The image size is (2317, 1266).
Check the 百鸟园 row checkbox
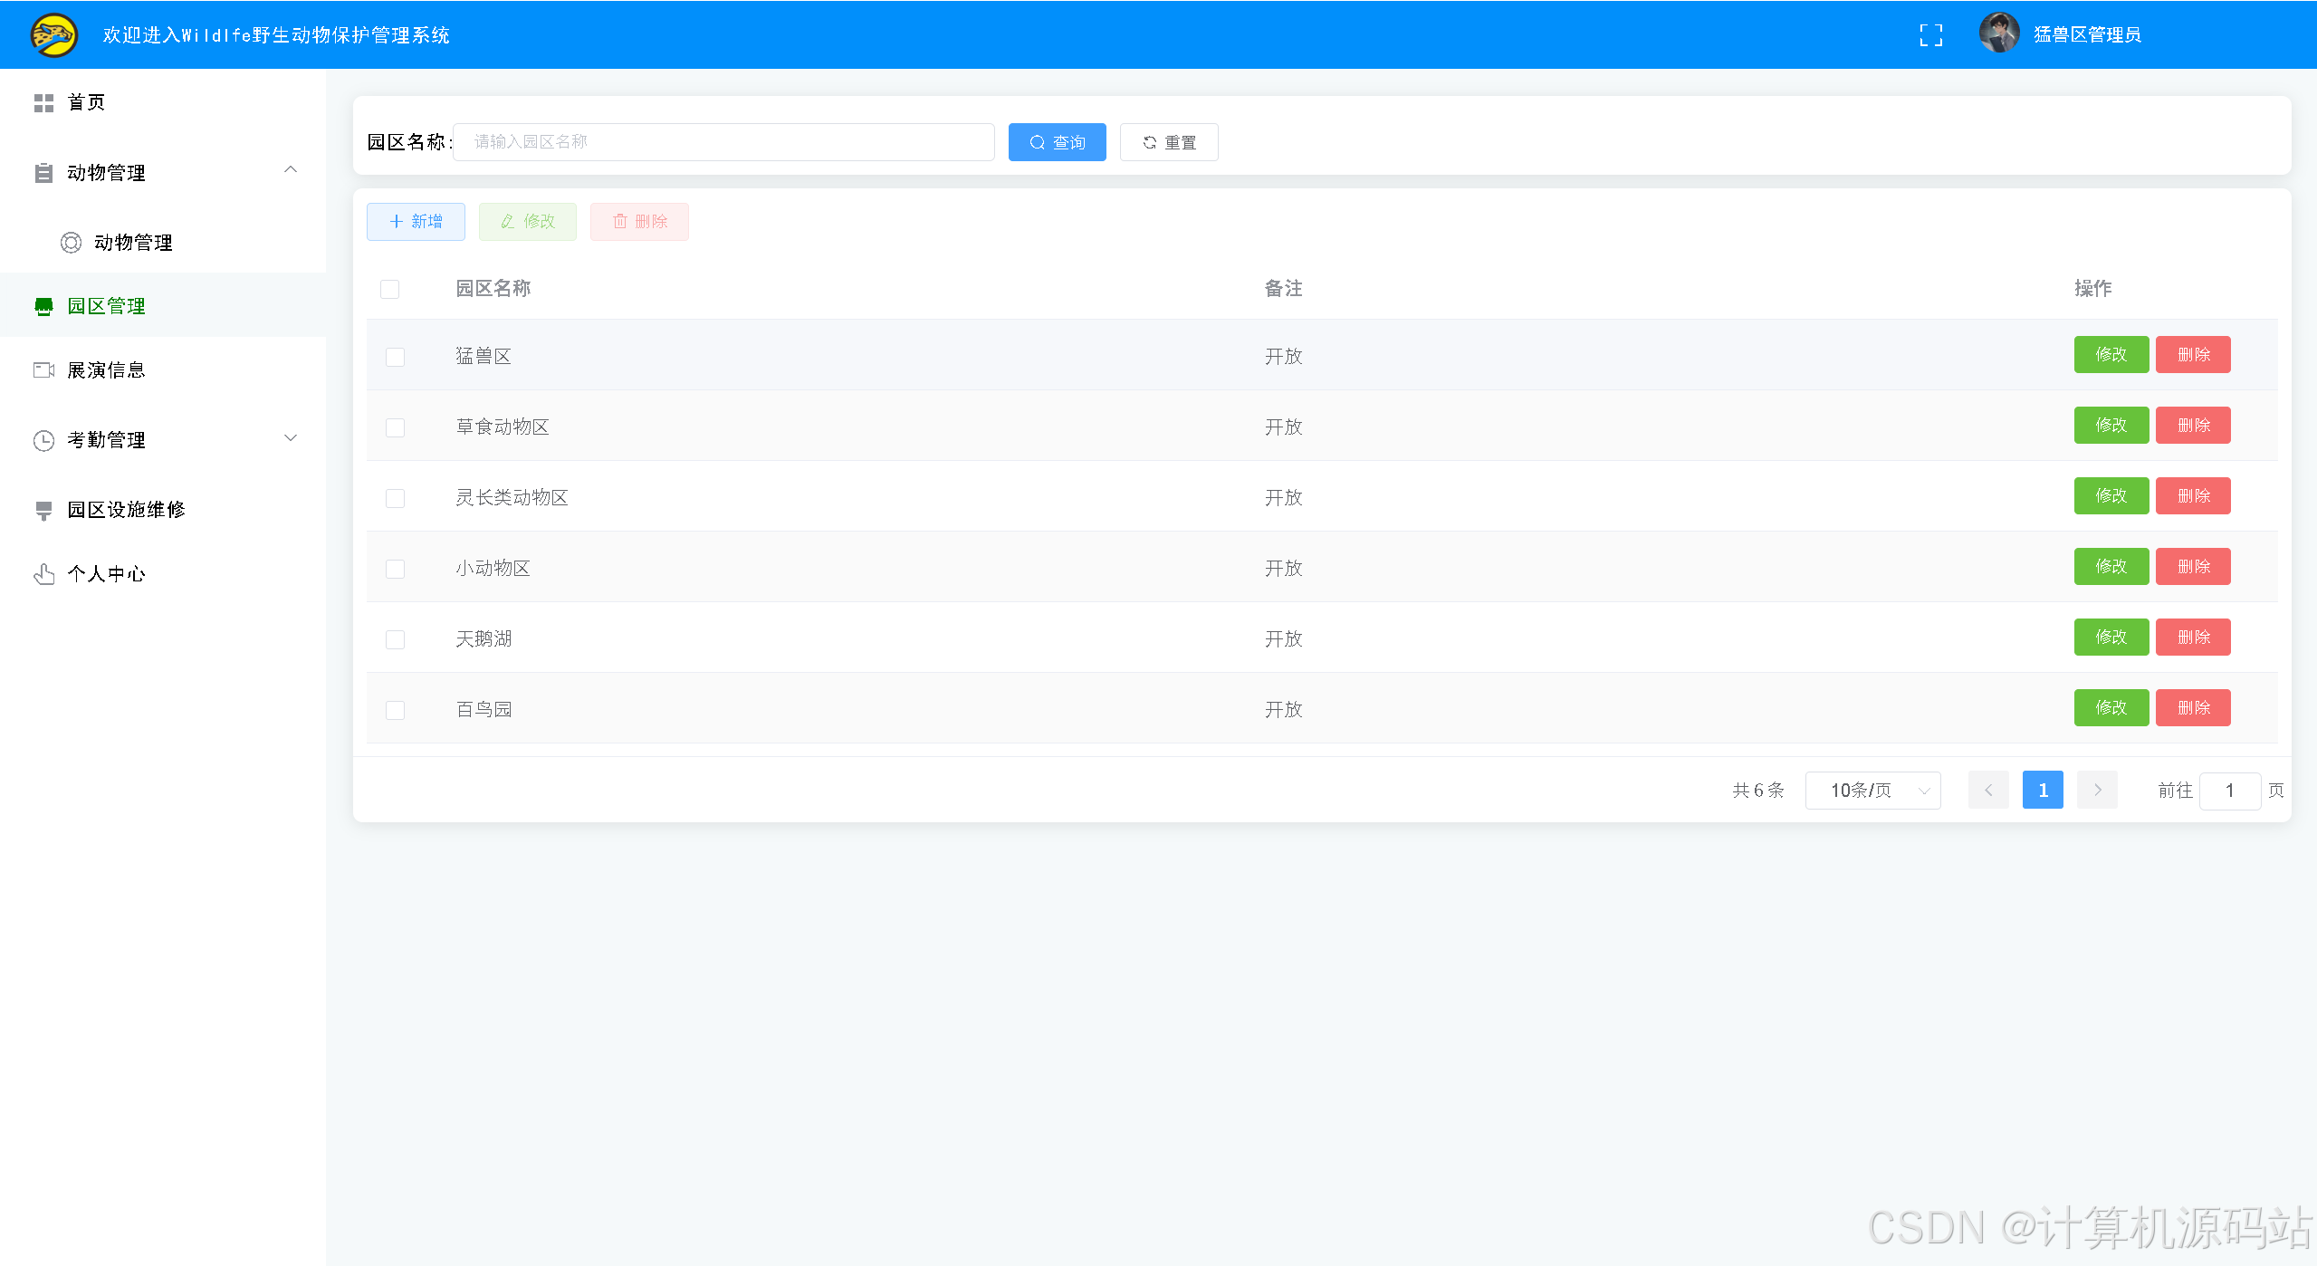(x=395, y=711)
